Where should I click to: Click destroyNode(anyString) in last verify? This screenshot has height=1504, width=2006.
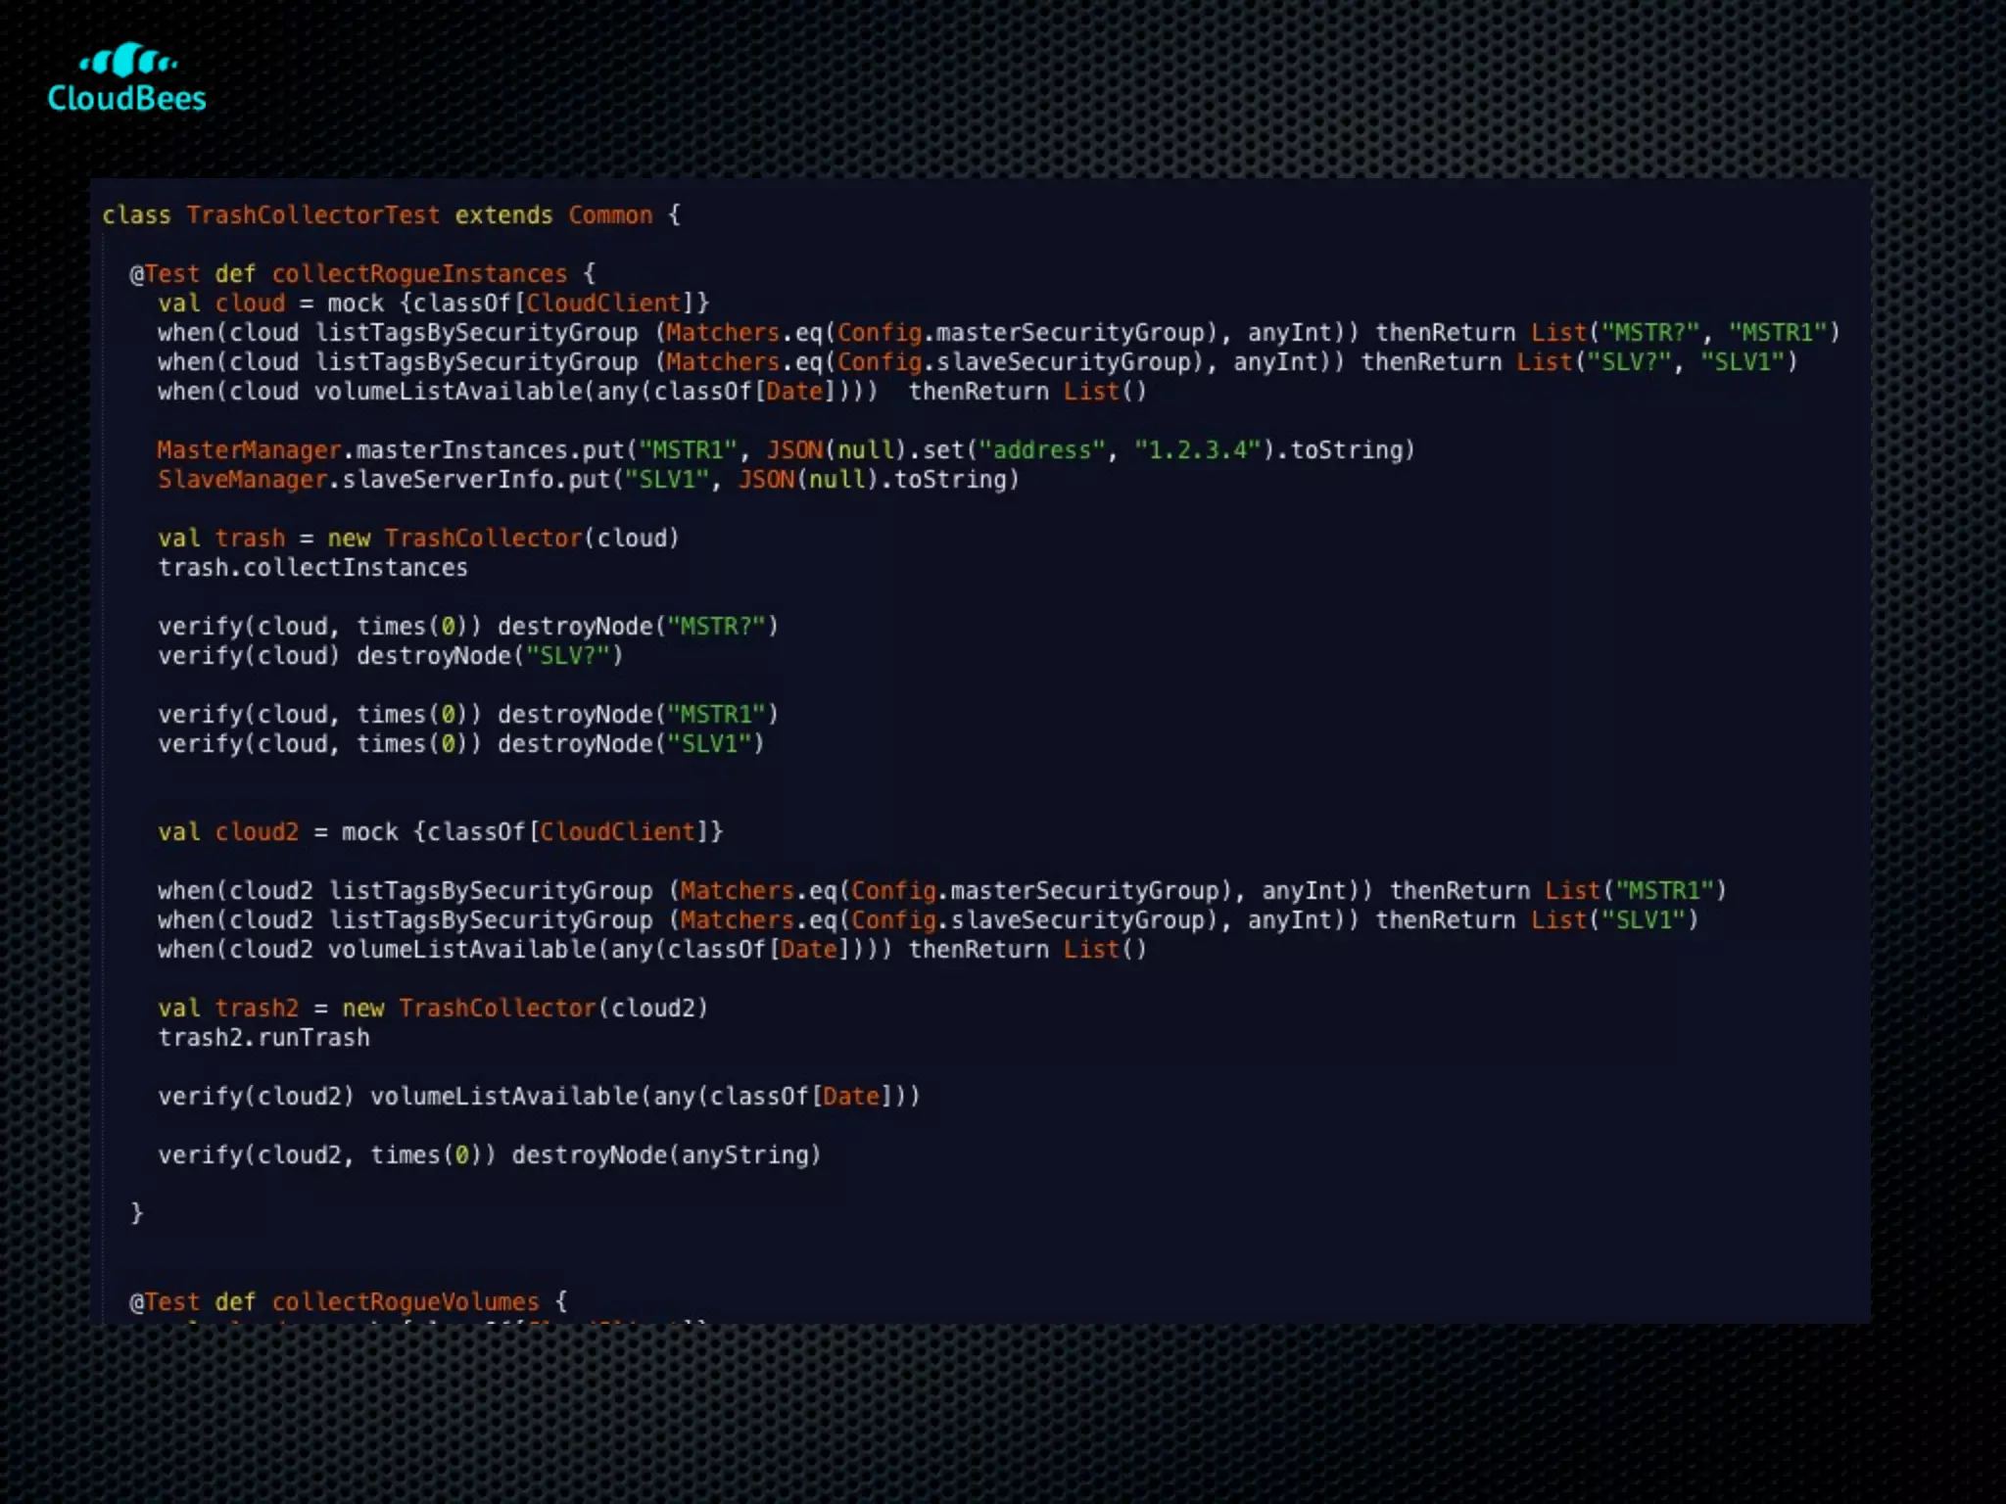(666, 1155)
